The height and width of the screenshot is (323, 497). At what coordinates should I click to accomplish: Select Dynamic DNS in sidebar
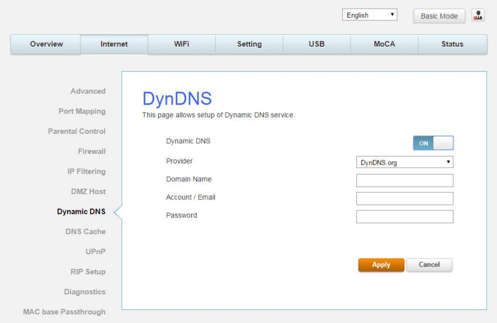pyautogui.click(x=81, y=211)
